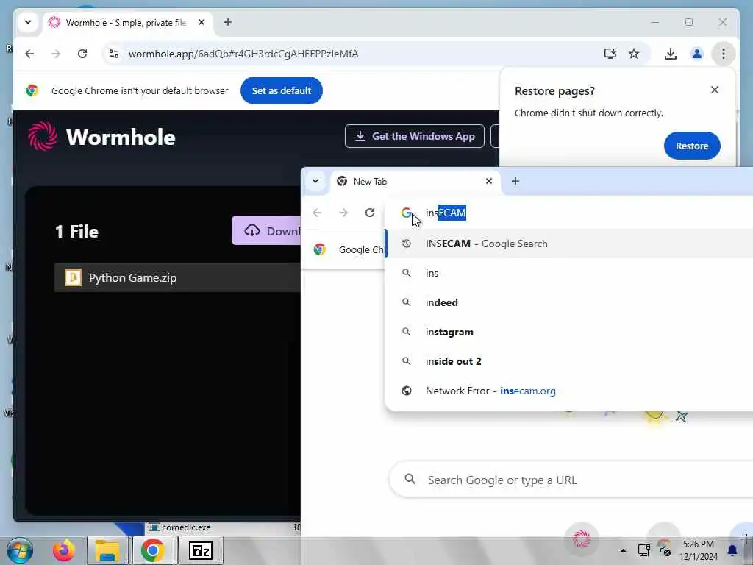The height and width of the screenshot is (565, 753).
Task: Open File Explorer from the taskbar
Action: click(x=107, y=550)
